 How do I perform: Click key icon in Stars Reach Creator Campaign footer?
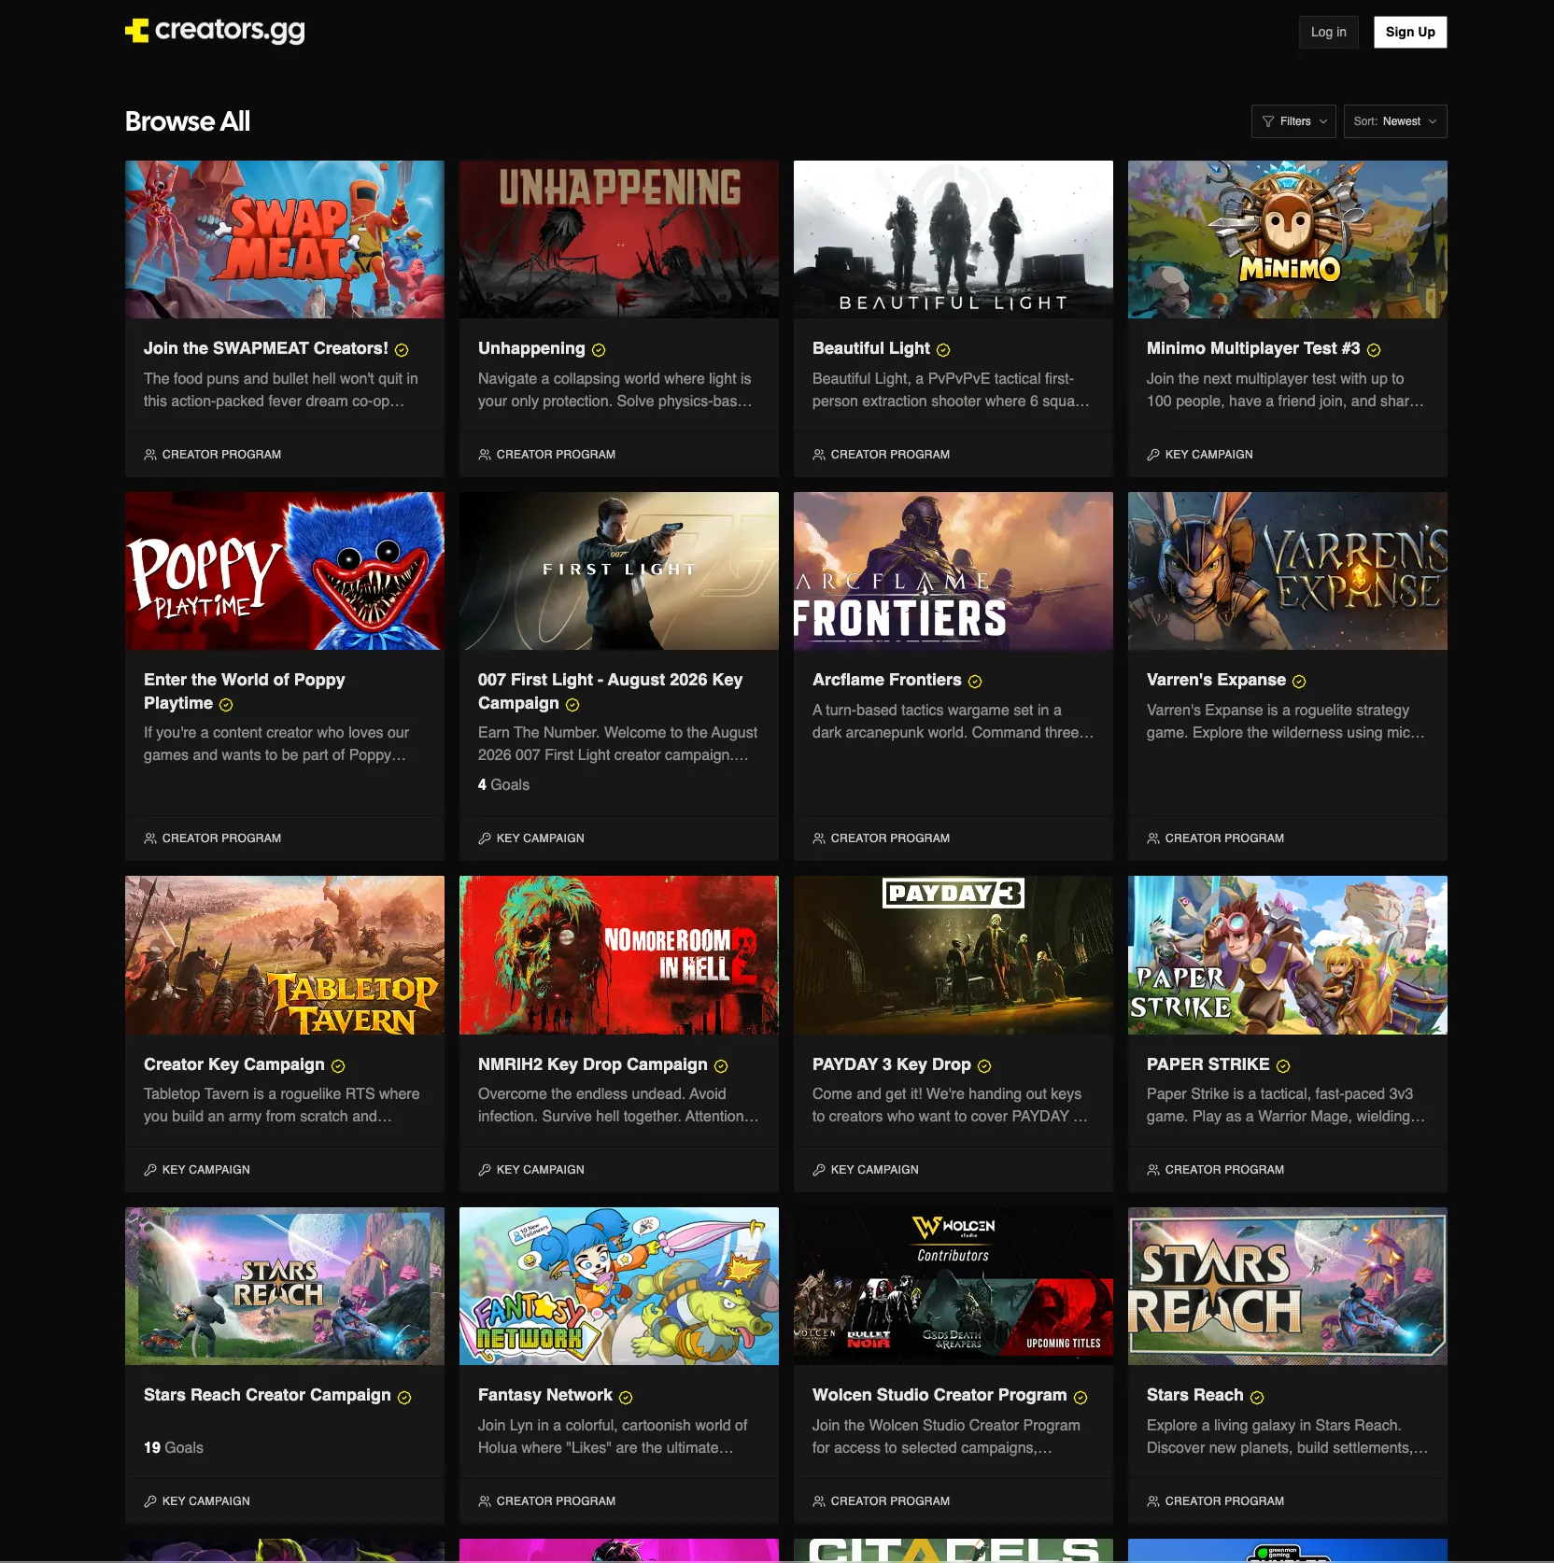pos(150,1501)
